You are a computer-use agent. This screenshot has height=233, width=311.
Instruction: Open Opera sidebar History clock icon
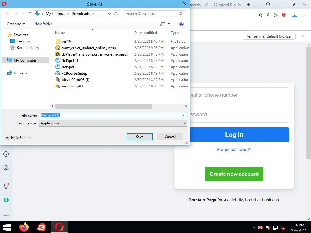6,154
